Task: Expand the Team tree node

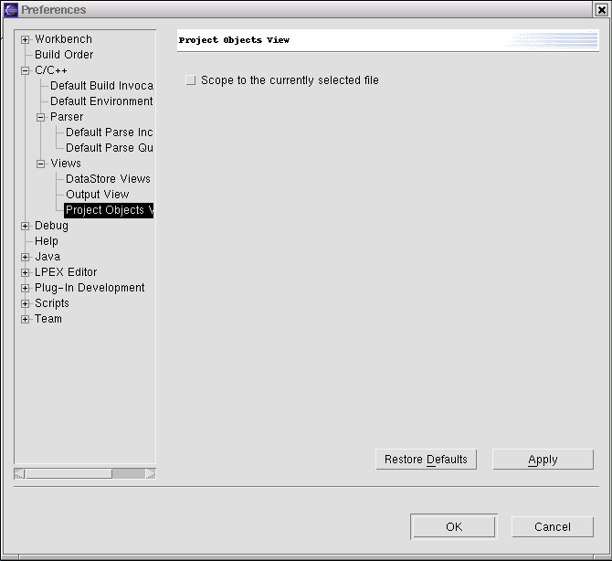Action: click(26, 320)
